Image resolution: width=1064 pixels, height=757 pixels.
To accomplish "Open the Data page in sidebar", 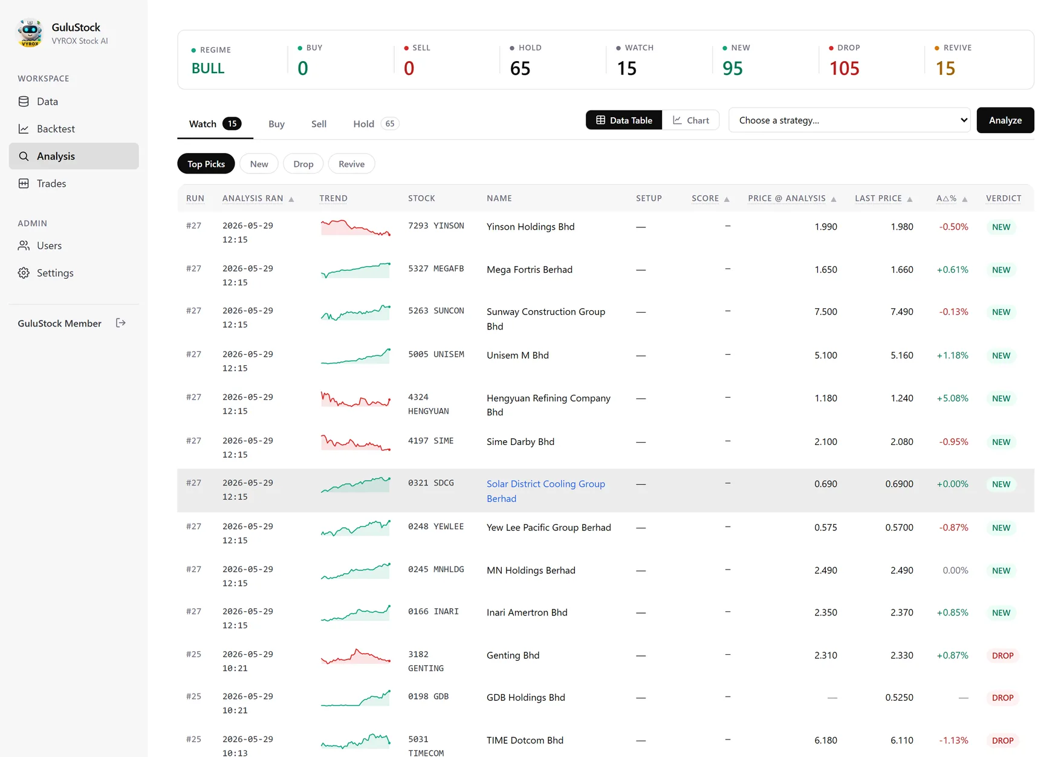I will coord(74,102).
